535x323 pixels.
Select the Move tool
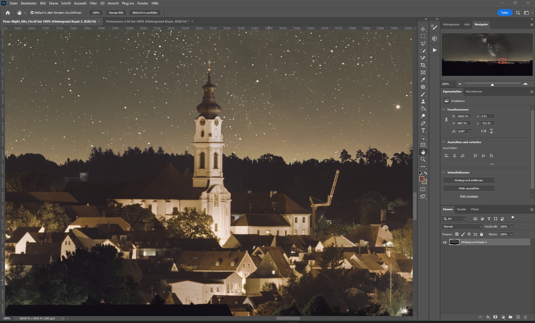tap(423, 29)
